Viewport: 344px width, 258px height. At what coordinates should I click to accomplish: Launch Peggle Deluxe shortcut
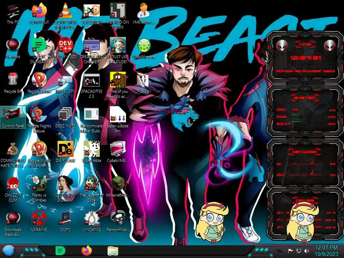[x=39, y=83]
